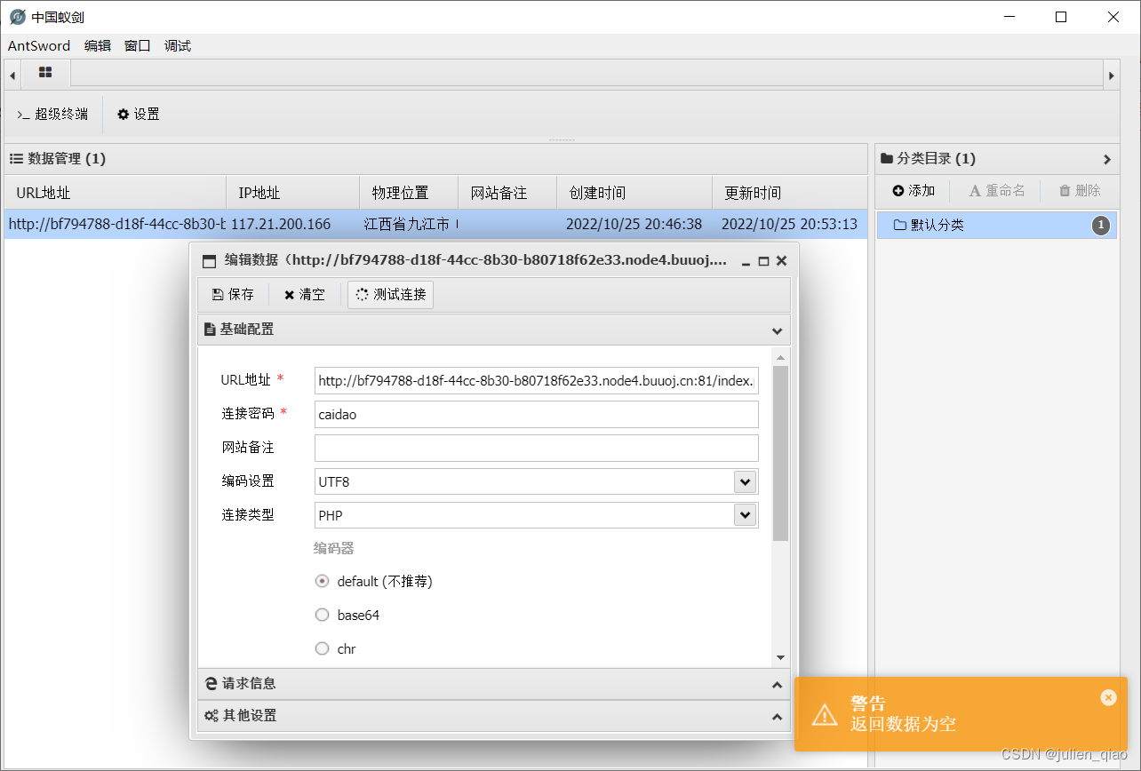Open the 调试 debug menu
Screen dimensions: 1141x771
178,46
